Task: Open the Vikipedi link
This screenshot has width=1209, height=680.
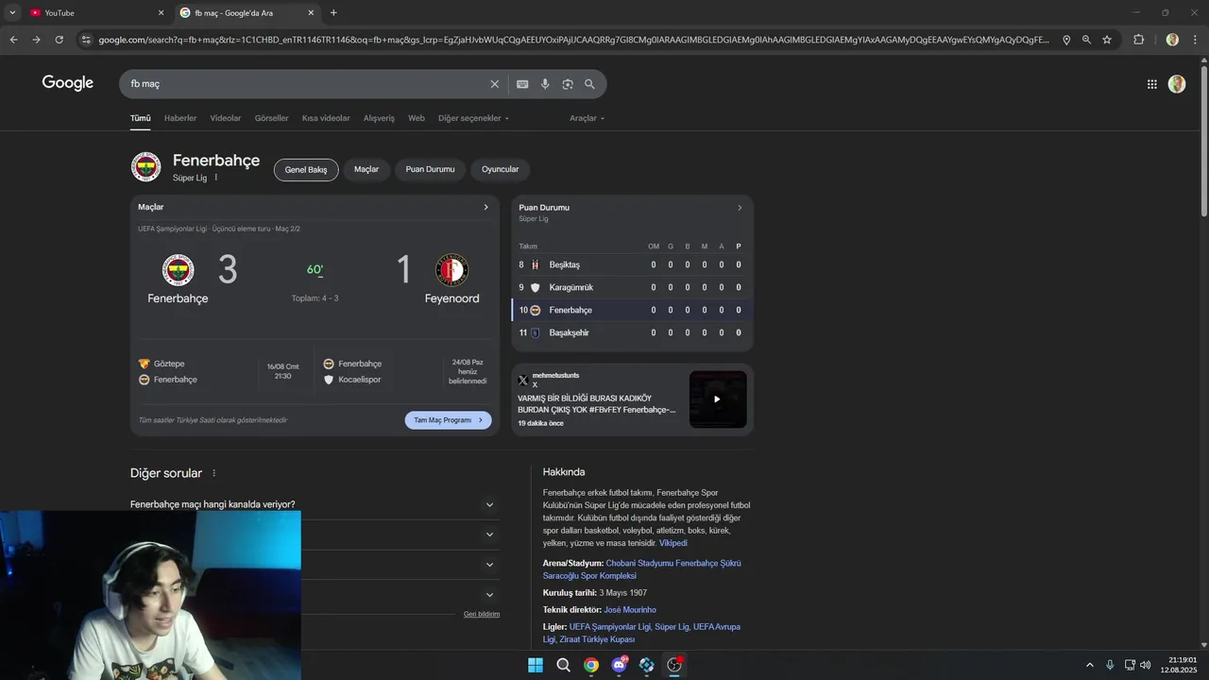Action: tap(673, 543)
